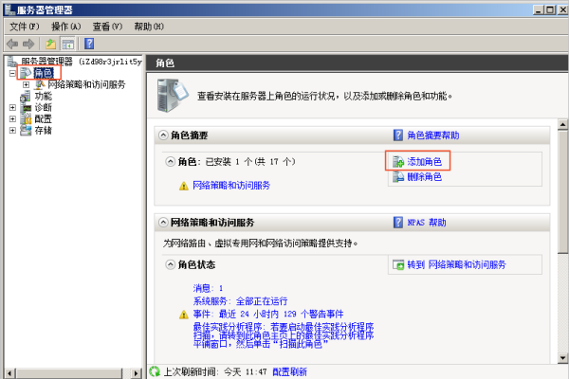
Task: Click the 配置刷新 link
Action: (x=289, y=371)
